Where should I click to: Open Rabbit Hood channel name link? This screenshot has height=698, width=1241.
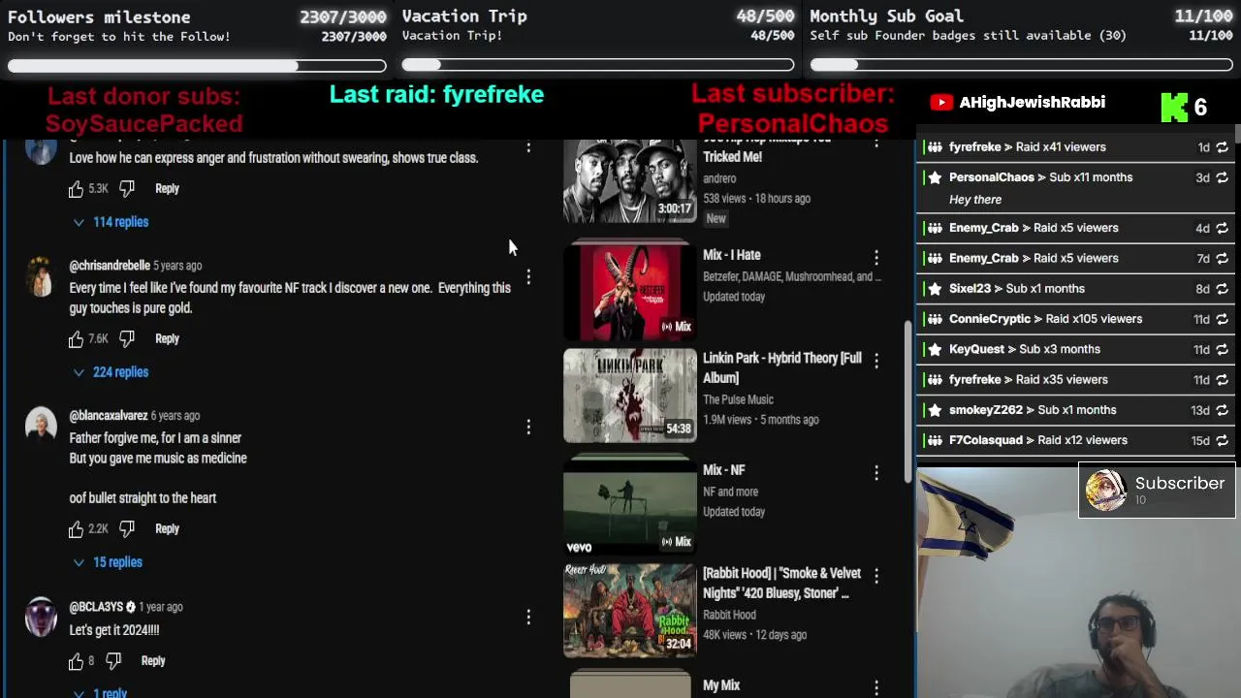pos(729,615)
